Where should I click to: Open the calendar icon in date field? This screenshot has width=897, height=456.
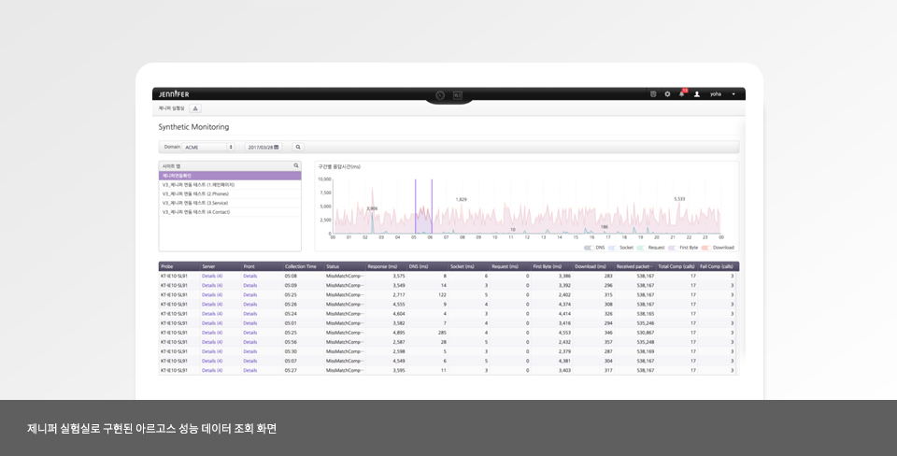277,147
